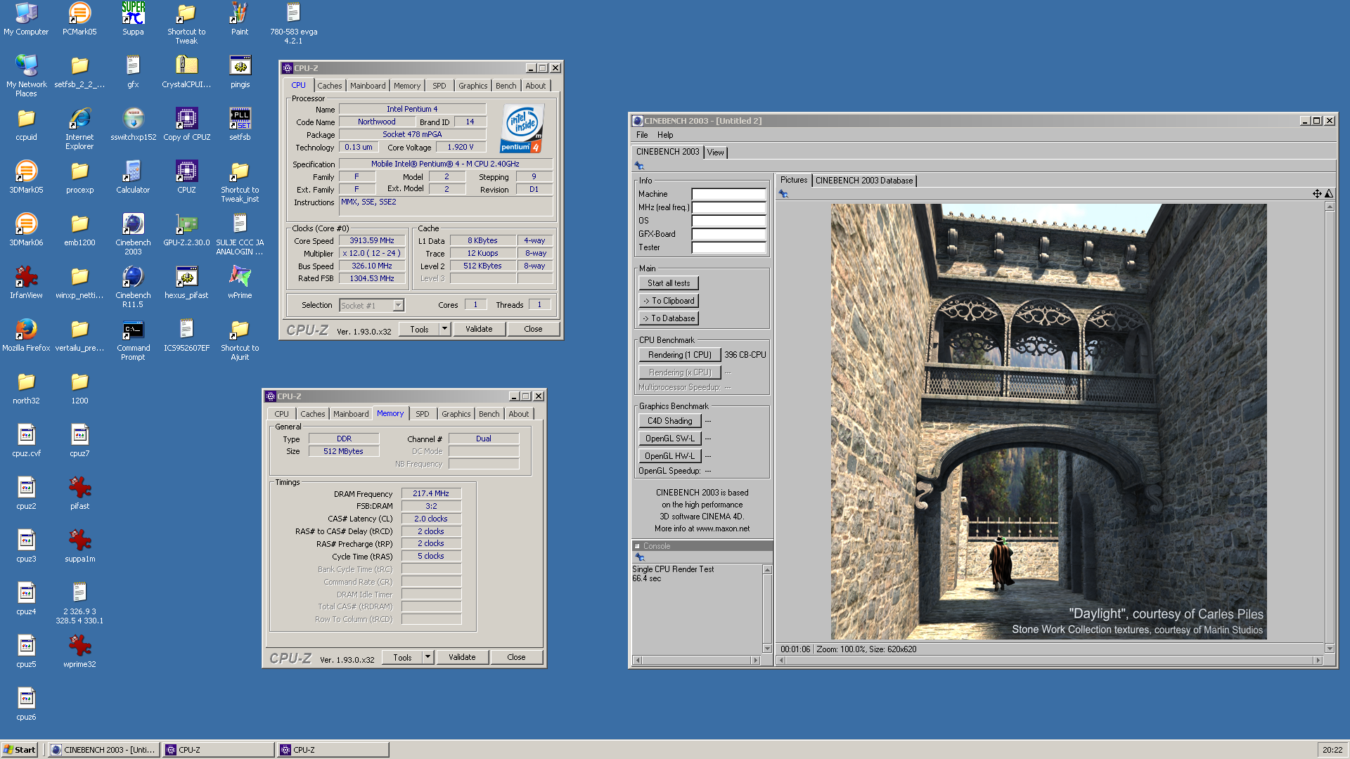Open the wPrime desktop icon
The image size is (1350, 759).
pos(240,282)
